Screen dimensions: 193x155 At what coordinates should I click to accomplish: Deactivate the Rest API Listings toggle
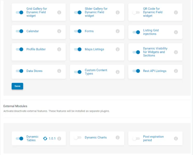point(136,71)
